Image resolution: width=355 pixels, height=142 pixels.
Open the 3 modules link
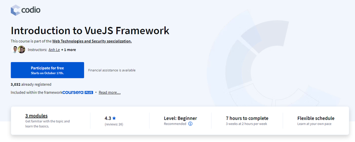(x=36, y=116)
